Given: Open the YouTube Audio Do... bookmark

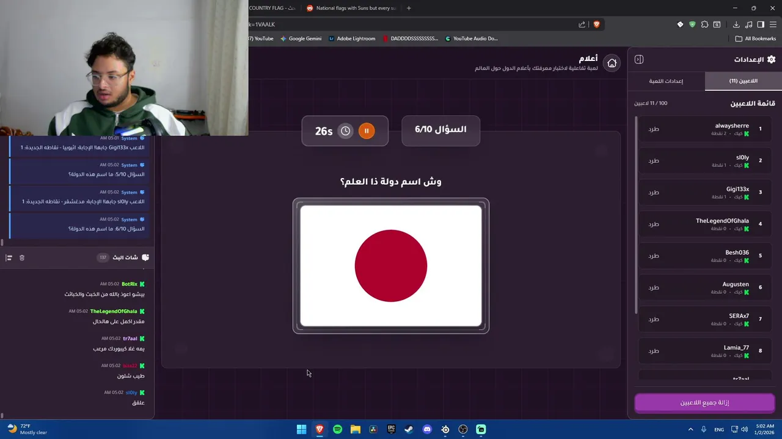Looking at the screenshot, I should point(471,38).
